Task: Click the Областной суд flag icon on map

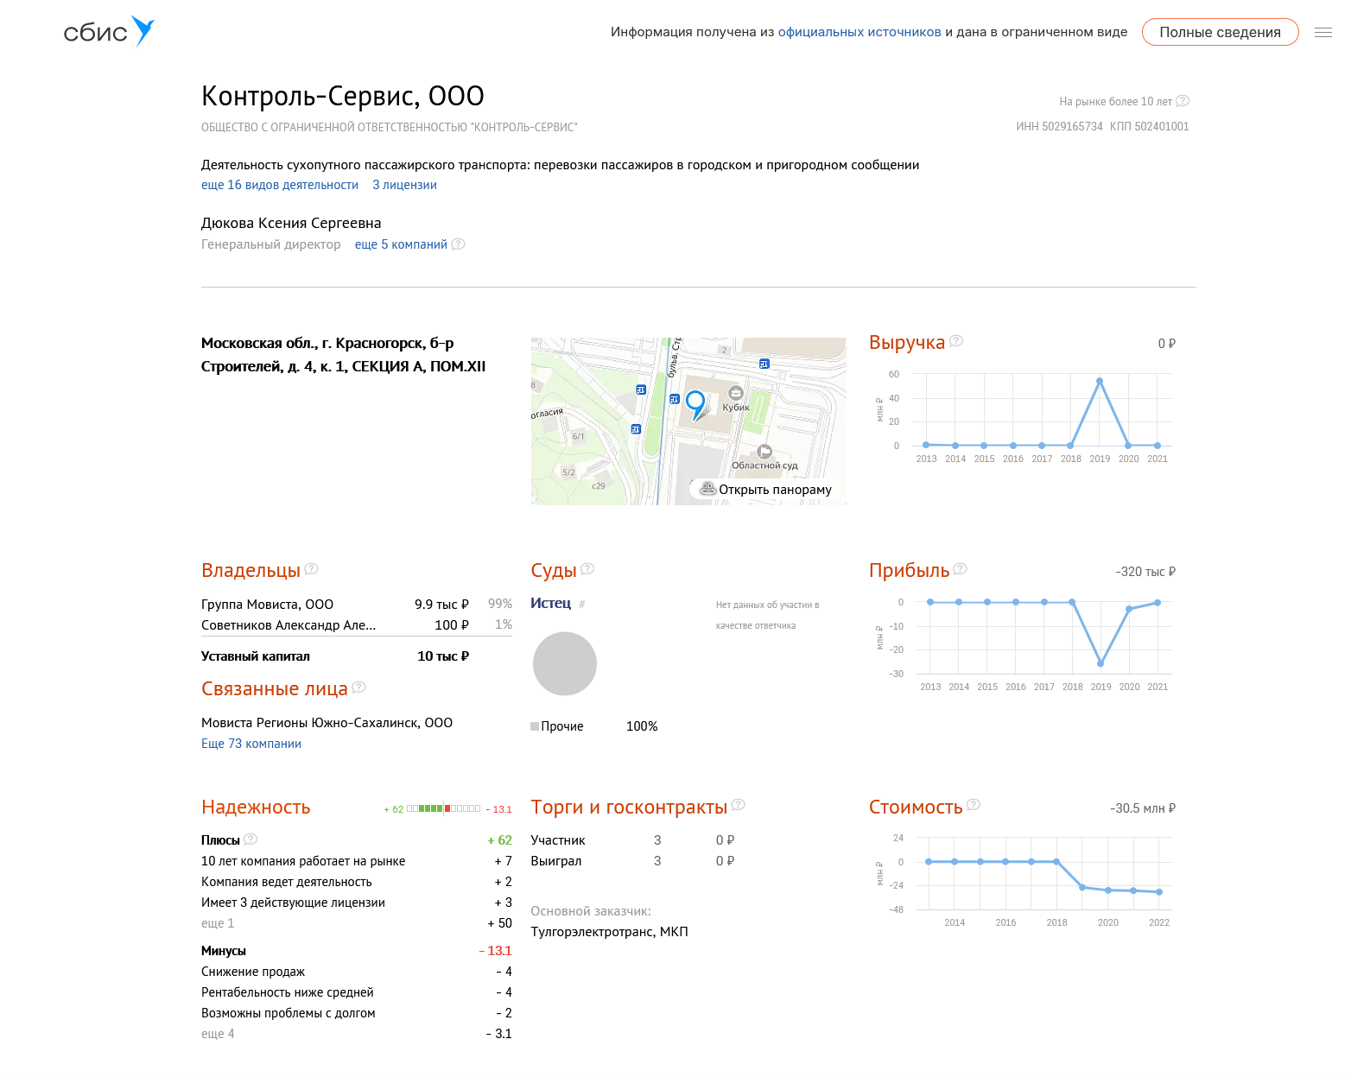Action: [764, 452]
